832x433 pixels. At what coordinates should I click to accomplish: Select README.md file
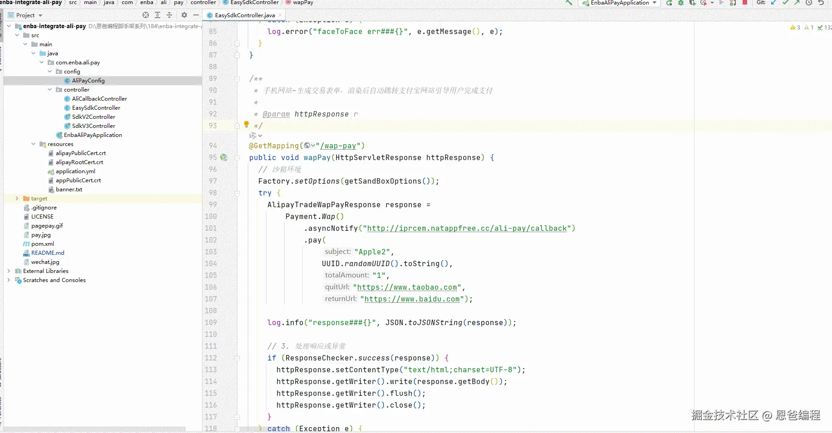[x=48, y=253]
